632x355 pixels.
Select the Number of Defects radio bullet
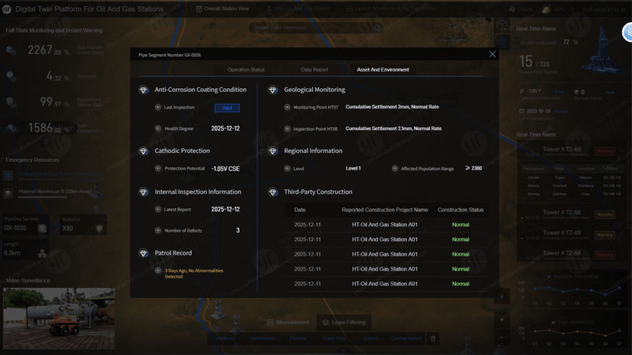(158, 231)
